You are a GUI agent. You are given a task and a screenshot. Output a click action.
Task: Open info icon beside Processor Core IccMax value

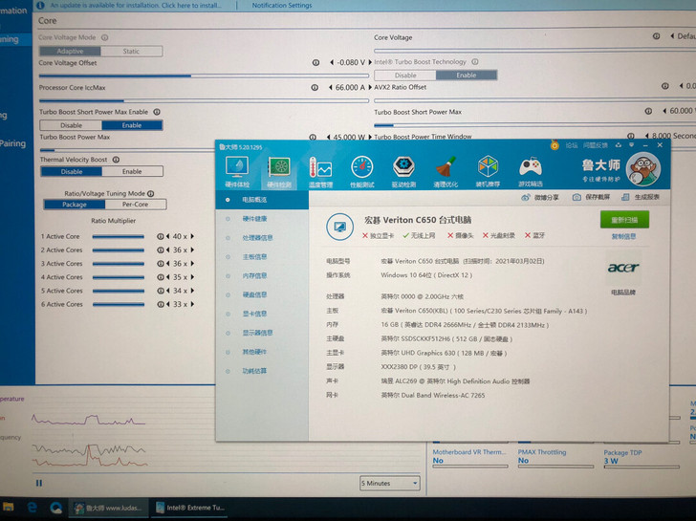coord(315,87)
